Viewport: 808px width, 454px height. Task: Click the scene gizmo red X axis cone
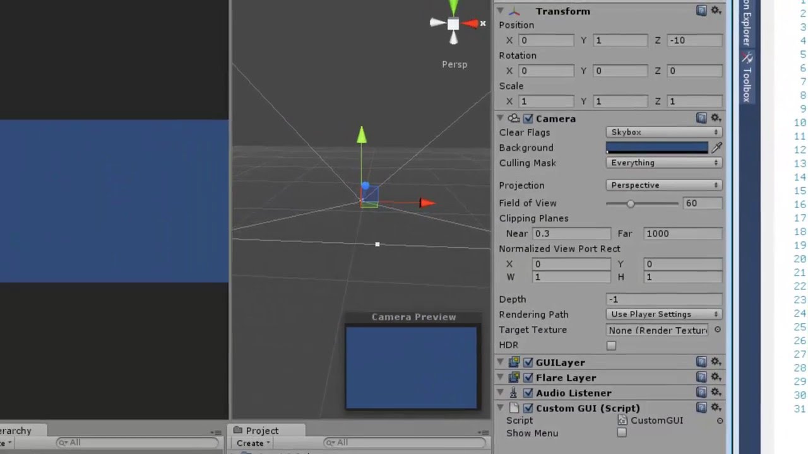470,24
